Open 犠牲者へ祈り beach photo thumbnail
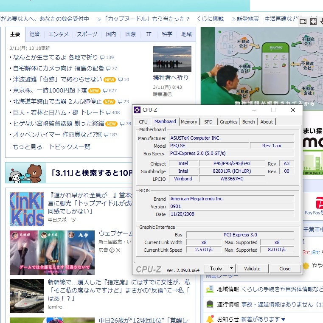This screenshot has height=323, width=323. [x=172, y=59]
